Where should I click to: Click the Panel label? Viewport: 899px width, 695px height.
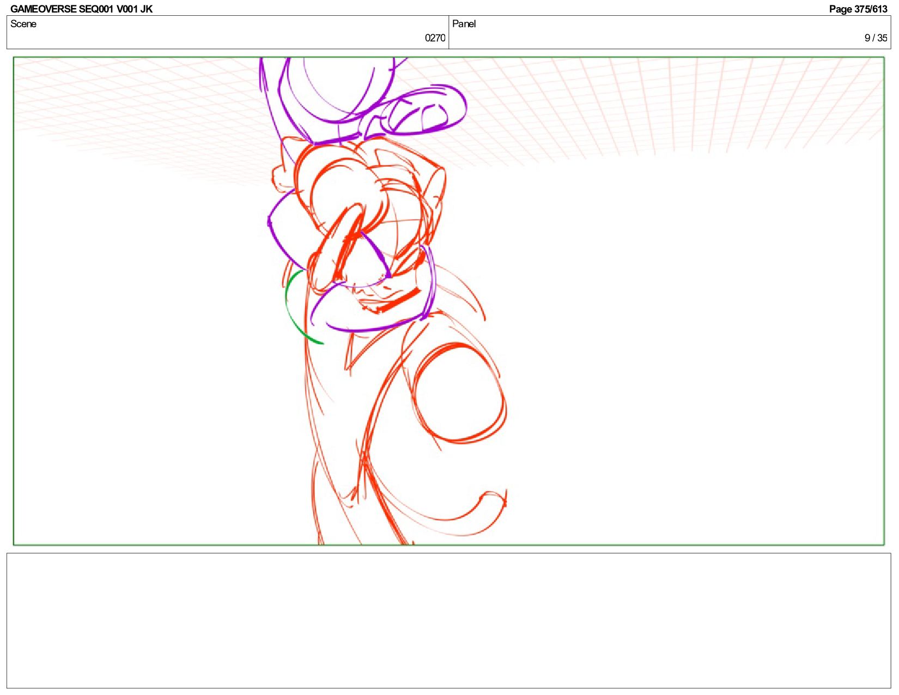[464, 23]
